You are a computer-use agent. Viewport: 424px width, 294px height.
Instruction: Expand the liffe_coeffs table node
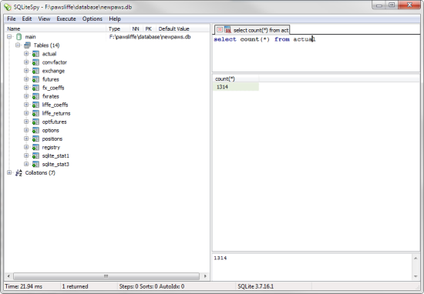(x=26, y=105)
